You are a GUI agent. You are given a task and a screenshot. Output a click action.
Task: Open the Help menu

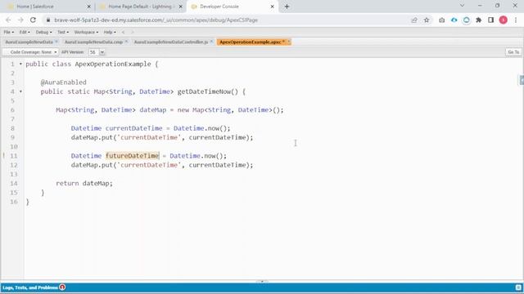[x=110, y=32]
